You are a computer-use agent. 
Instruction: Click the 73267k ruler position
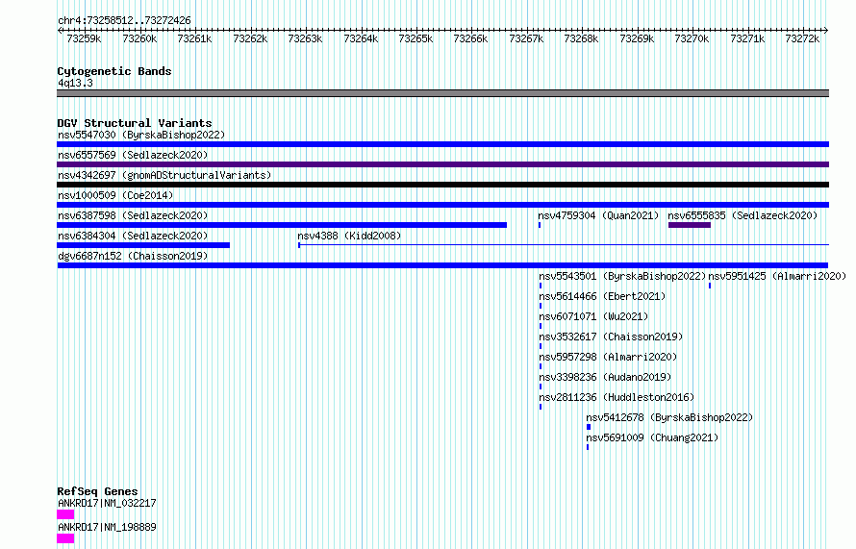point(526,38)
